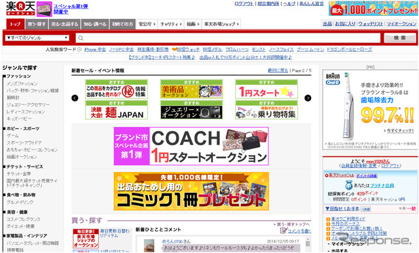
Task: Click the next carousel arrow button
Action: coord(308,98)
